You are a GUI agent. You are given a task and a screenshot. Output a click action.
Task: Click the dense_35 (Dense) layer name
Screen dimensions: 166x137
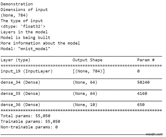click(x=20, y=94)
